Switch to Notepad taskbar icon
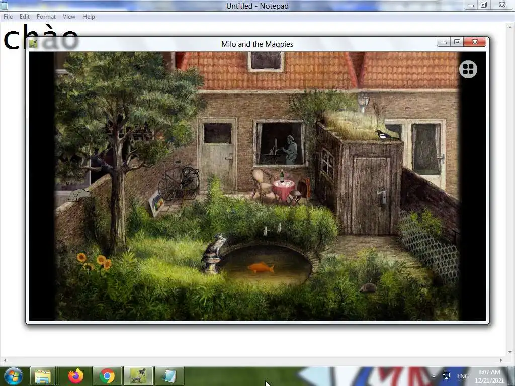The width and height of the screenshot is (515, 386). coord(169,376)
